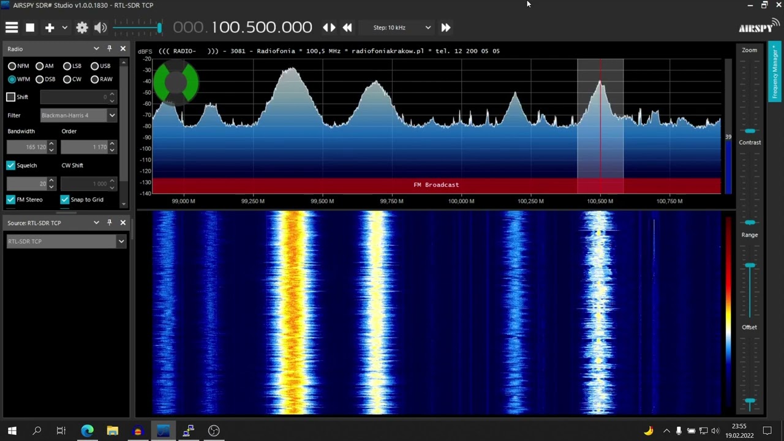Show hidden system tray icons

pos(666,431)
